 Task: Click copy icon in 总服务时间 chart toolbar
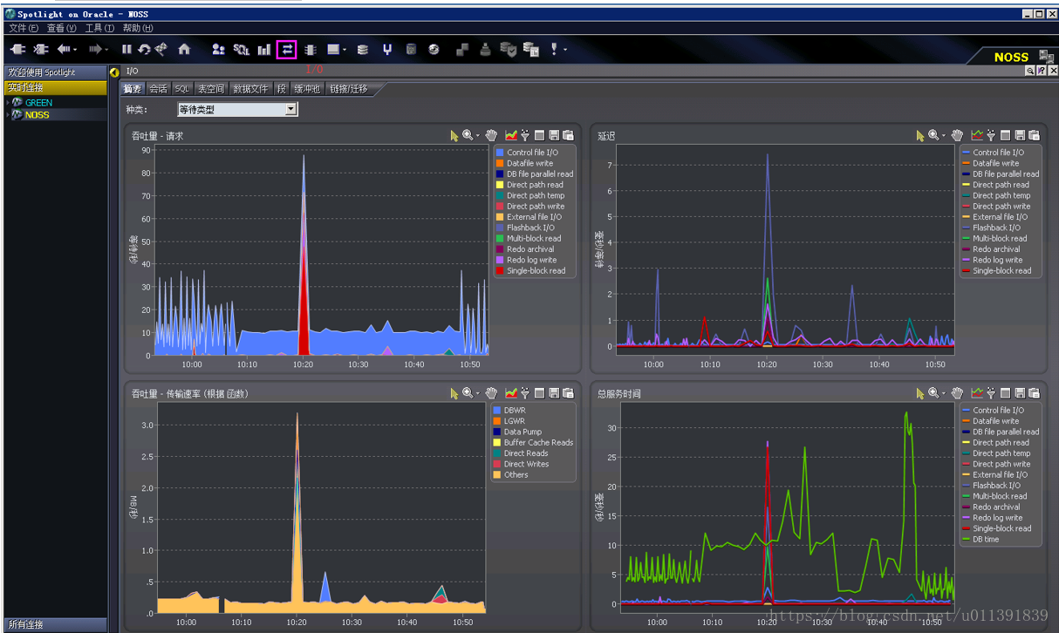coord(1034,393)
